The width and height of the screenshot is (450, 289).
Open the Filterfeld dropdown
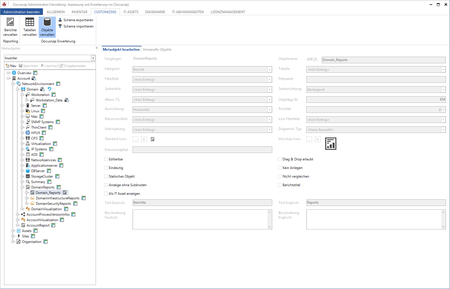click(269, 80)
